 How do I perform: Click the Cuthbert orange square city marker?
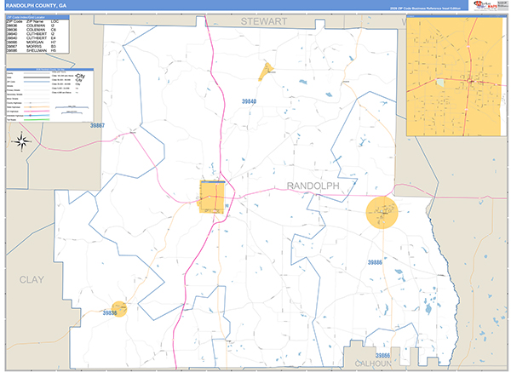(x=212, y=197)
